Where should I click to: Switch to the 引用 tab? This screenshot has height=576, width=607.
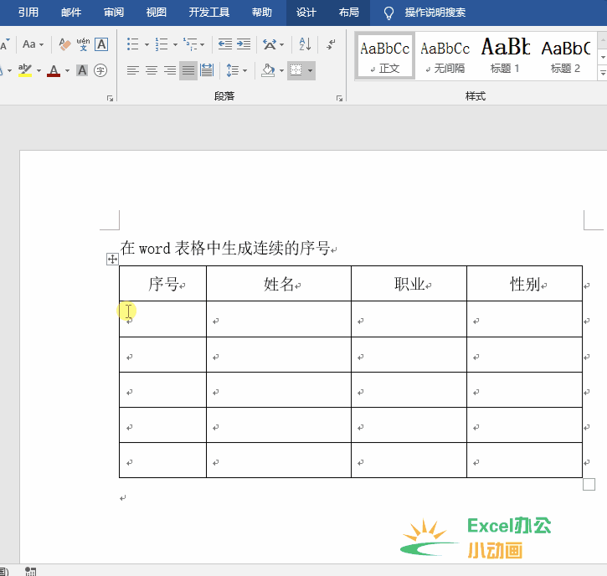[x=28, y=13]
